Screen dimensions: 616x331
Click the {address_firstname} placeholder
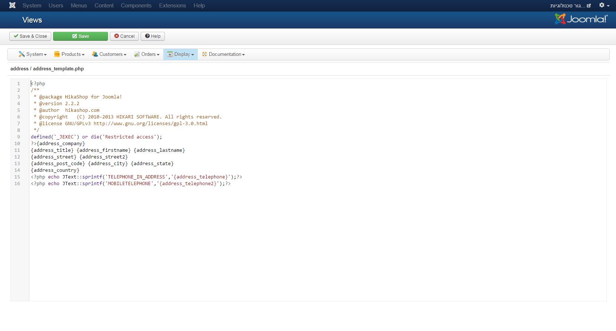(104, 150)
